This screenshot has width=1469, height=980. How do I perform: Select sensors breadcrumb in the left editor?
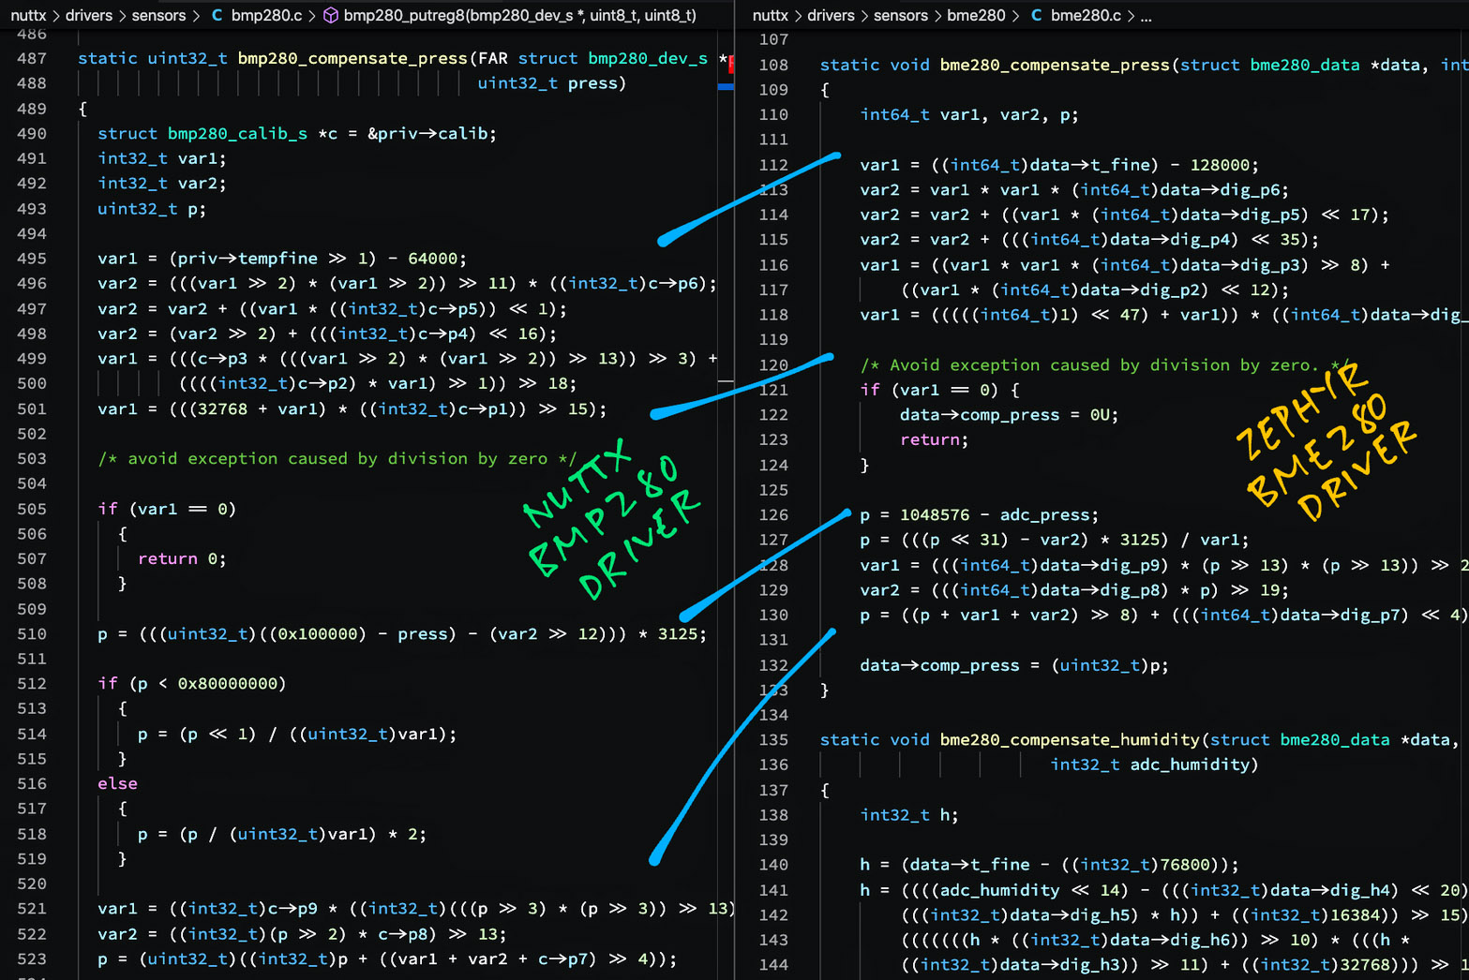pos(158,15)
